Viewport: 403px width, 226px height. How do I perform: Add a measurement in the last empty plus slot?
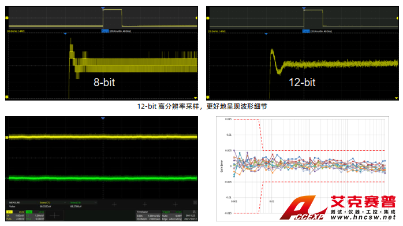coord(176,205)
